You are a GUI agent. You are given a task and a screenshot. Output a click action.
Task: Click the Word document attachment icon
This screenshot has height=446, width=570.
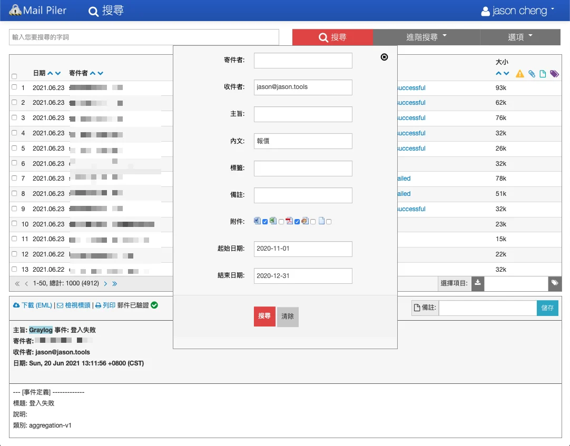coord(258,221)
